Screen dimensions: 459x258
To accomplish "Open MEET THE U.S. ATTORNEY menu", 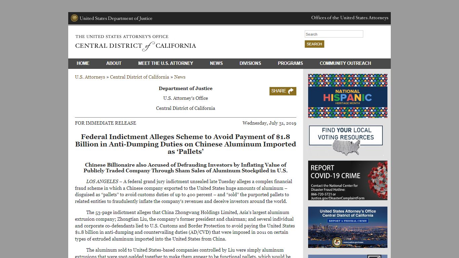I will tap(166, 63).
